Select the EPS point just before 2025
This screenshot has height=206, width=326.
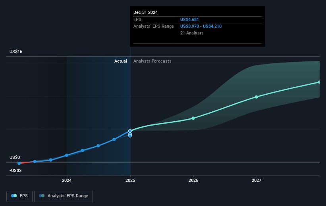pyautogui.click(x=114, y=139)
